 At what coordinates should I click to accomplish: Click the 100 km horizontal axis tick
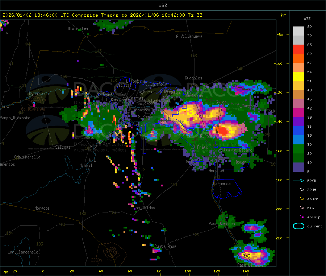pyautogui.click(x=188, y=271)
